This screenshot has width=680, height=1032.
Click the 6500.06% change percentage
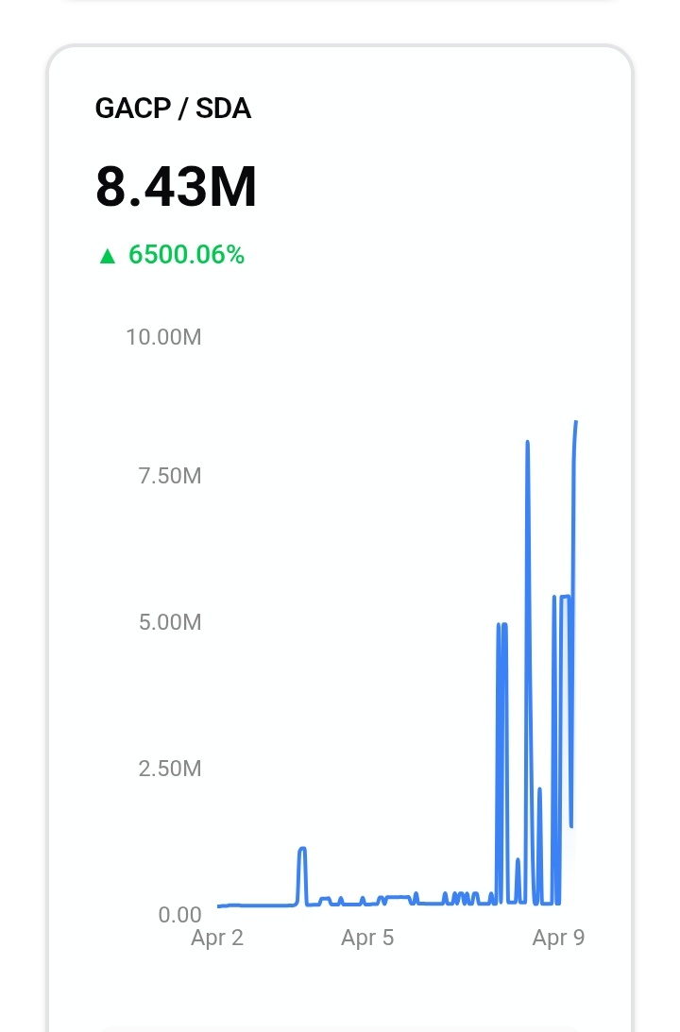click(x=186, y=255)
